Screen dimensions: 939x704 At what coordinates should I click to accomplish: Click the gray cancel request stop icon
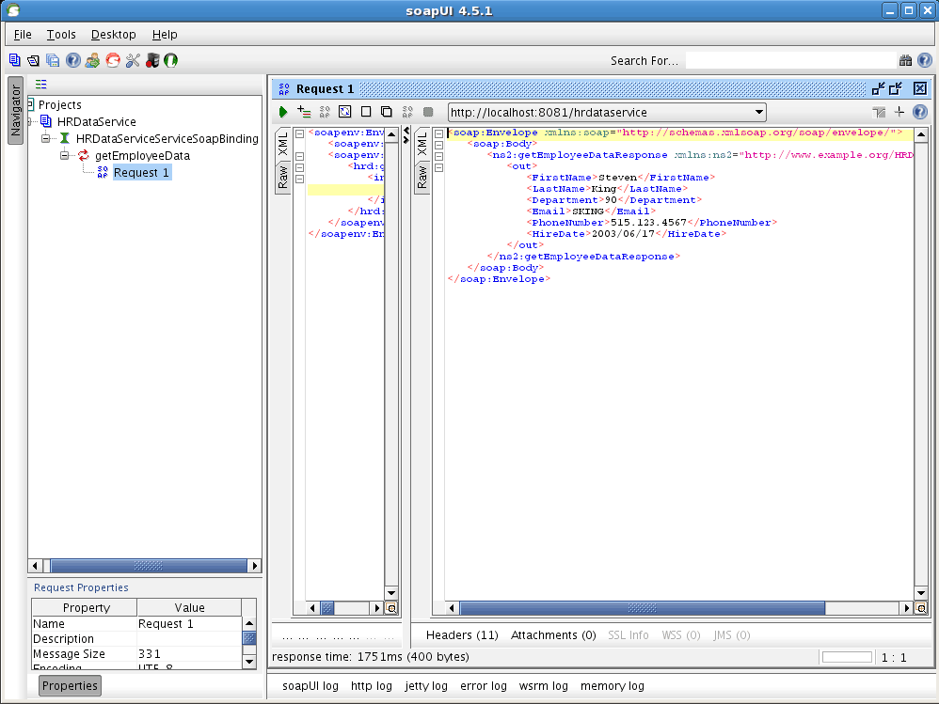coord(428,112)
